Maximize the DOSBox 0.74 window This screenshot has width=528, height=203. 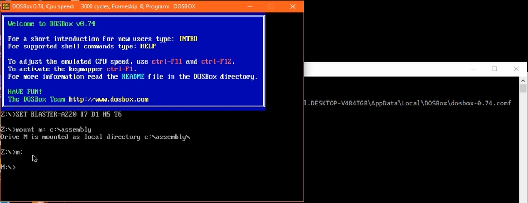tap(271, 6)
